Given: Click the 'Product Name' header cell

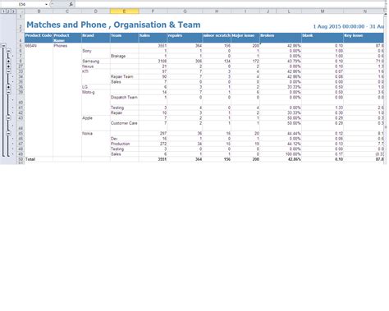Looking at the screenshot, I should click(x=67, y=38).
